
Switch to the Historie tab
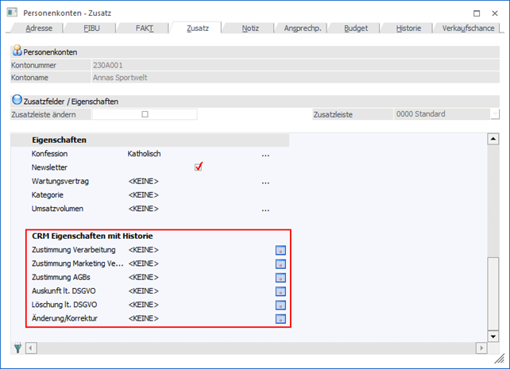click(x=408, y=28)
